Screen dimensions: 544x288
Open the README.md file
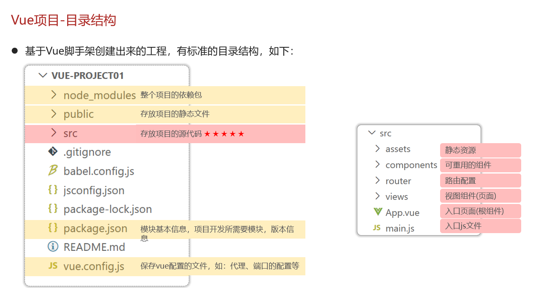click(95, 247)
